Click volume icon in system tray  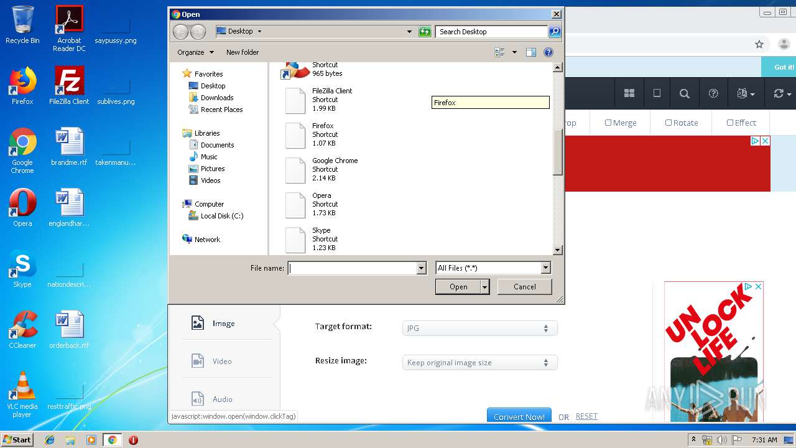coord(722,440)
